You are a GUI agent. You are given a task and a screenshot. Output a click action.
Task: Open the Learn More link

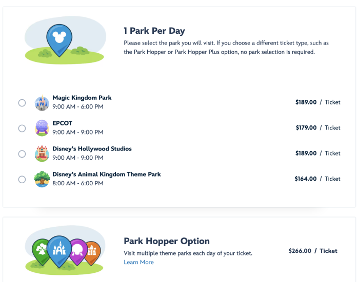tap(138, 263)
